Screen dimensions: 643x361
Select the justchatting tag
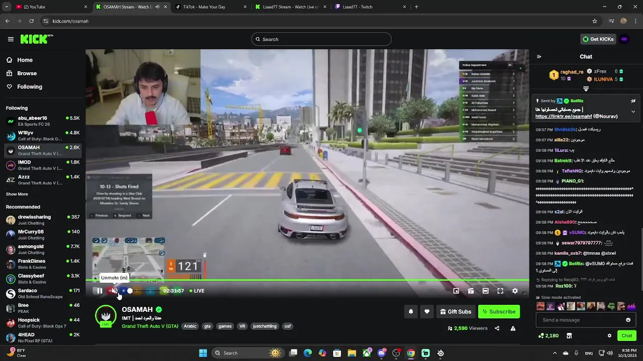[x=265, y=326]
